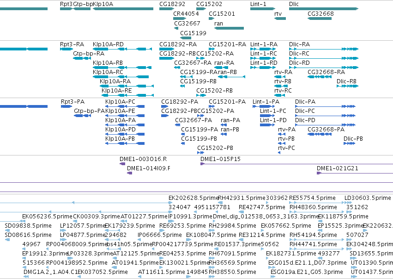Select transcript Klp10A-RD

click(122, 49)
